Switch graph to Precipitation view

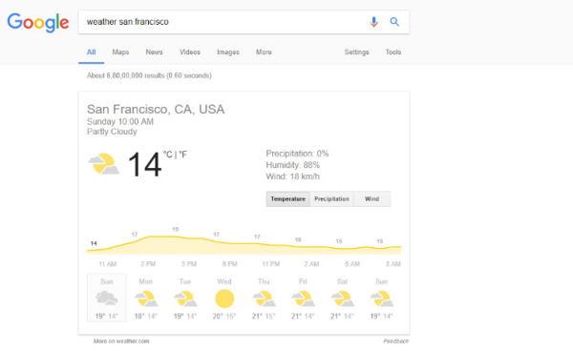[331, 198]
